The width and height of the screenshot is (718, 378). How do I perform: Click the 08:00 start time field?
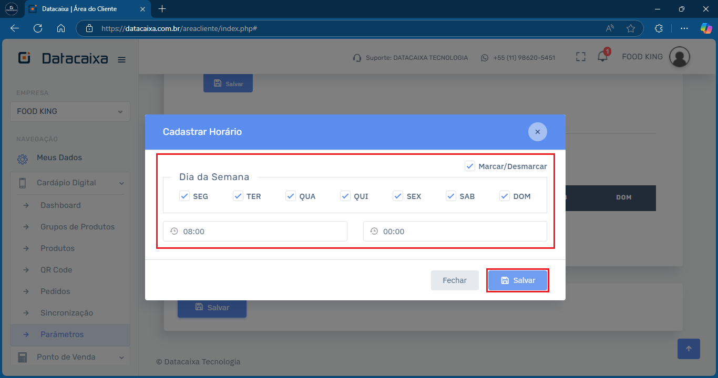255,231
